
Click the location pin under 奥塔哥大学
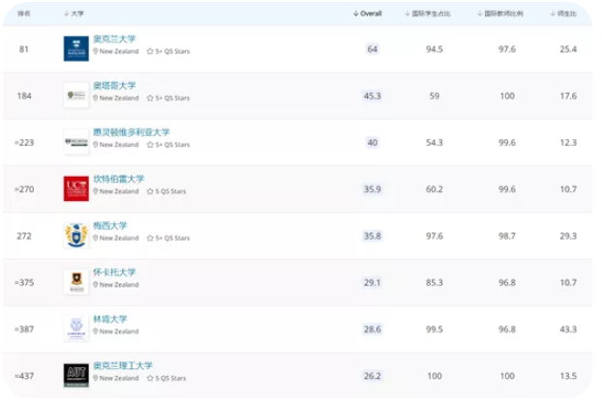pos(96,98)
